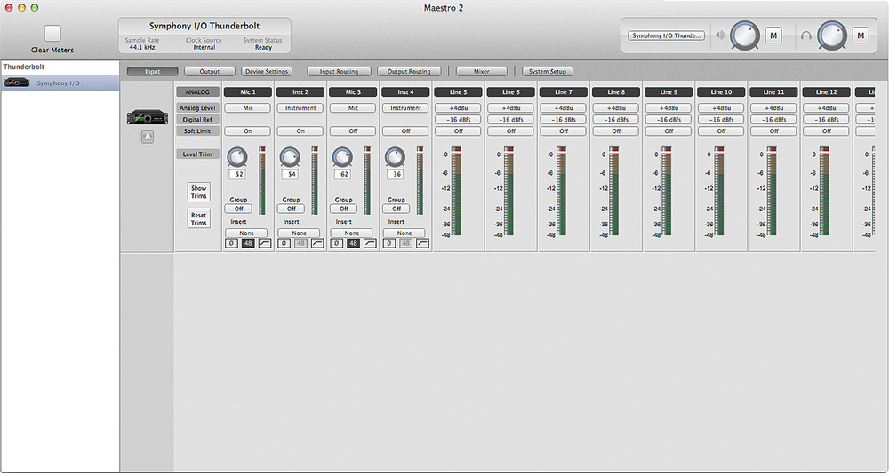This screenshot has height=473, width=889.
Task: Toggle 48V phantom power on Mic 1
Action: tap(247, 243)
